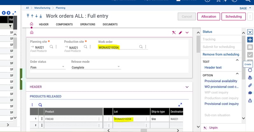Viewport: 254px width, 132px height.
Task: Click the printer icon in right toolbar
Action: pos(250,78)
